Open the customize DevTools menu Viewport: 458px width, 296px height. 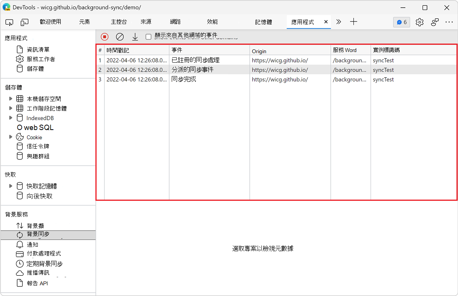(449, 22)
